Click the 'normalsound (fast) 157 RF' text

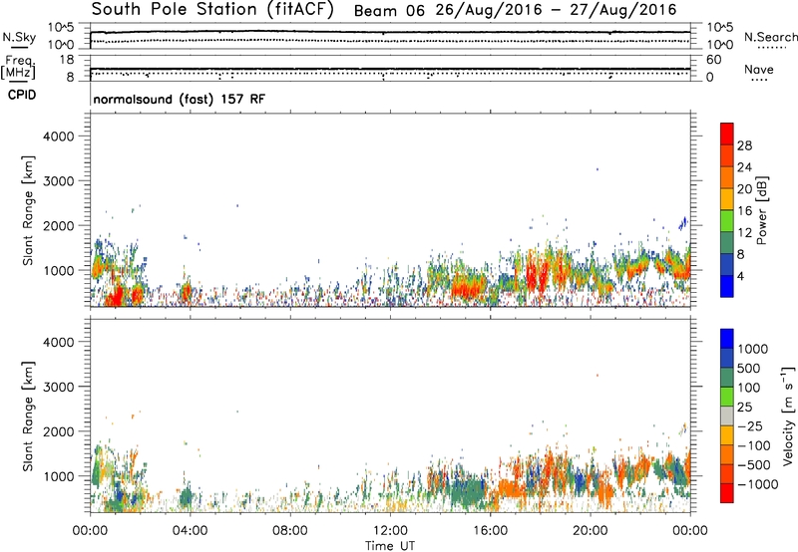point(180,99)
